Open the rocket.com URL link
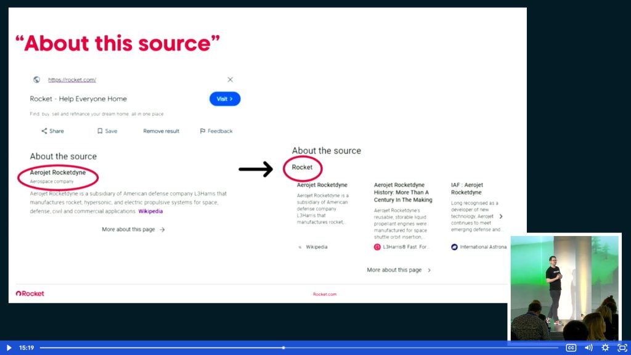Screen dimensions: 631x355 72,80
